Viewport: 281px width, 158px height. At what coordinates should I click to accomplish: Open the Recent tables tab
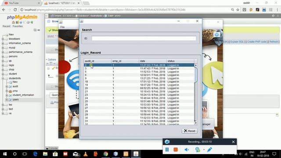coord(7,26)
